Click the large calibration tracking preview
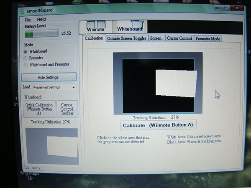 pos(158,83)
